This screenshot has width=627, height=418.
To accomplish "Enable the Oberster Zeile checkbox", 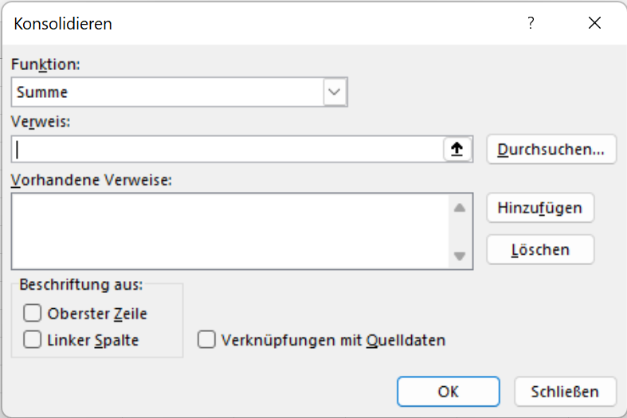I will coord(33,314).
